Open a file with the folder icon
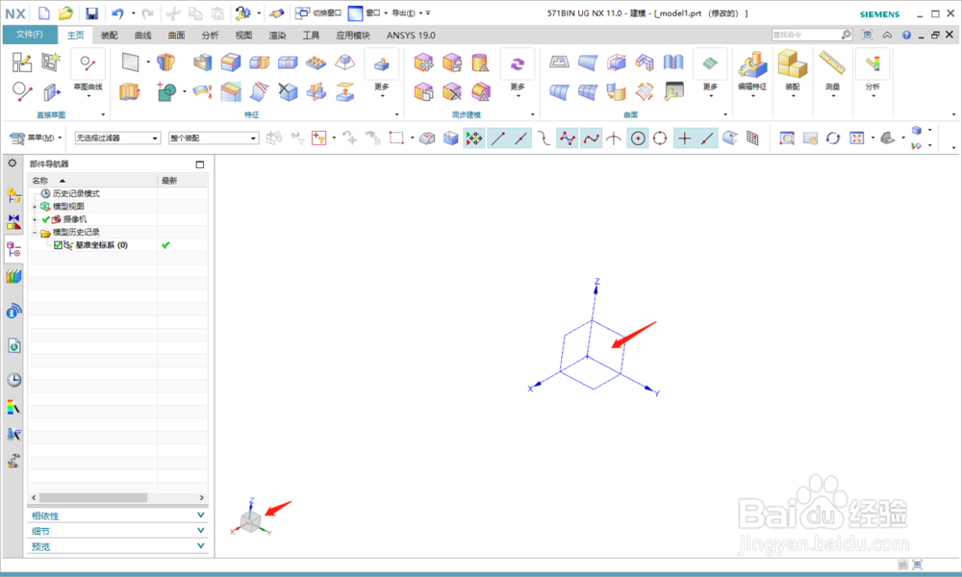This screenshot has height=577, width=962. 65,13
